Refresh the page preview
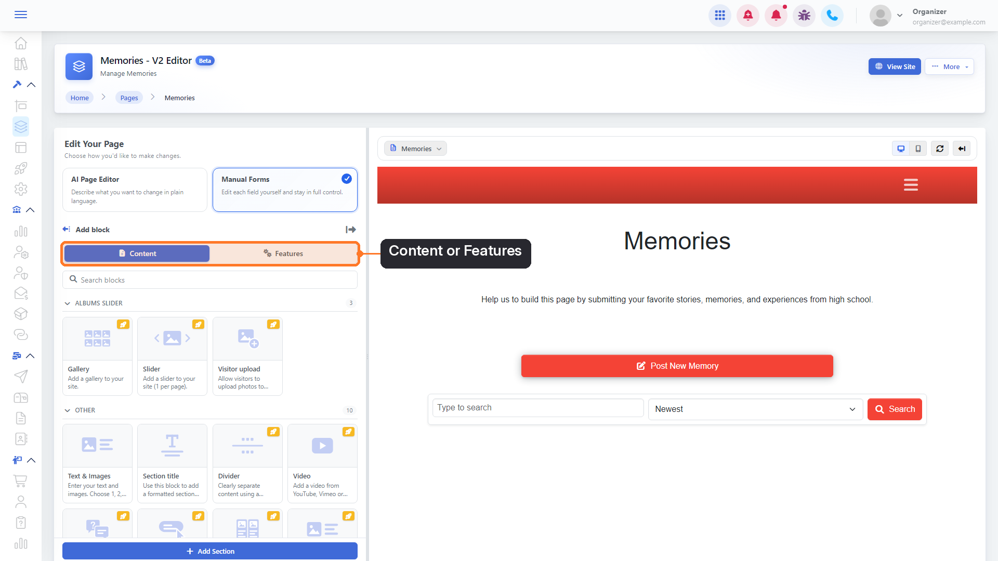Viewport: 998px width, 561px height. (x=940, y=149)
